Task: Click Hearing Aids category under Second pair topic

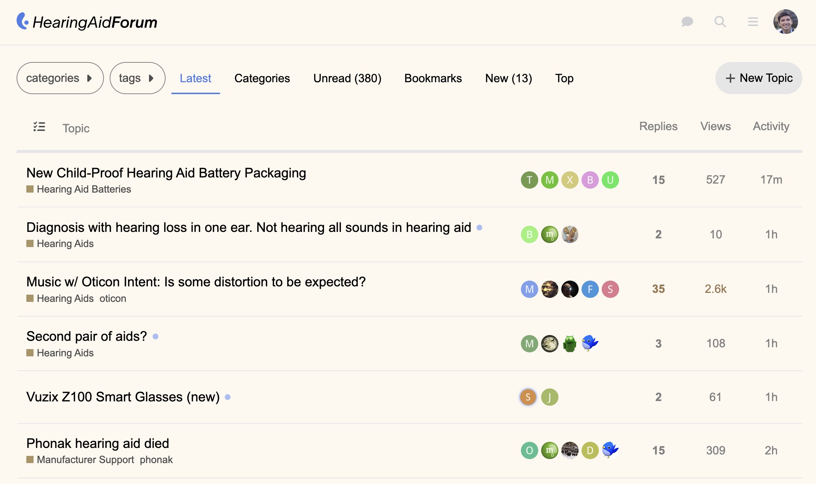Action: (x=60, y=353)
